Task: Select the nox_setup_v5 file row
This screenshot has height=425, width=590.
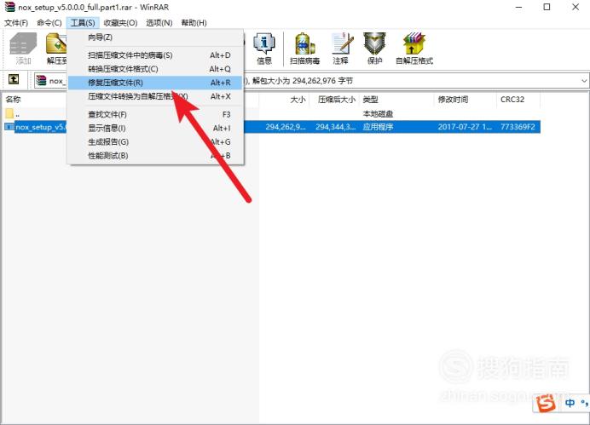Action: pos(272,127)
